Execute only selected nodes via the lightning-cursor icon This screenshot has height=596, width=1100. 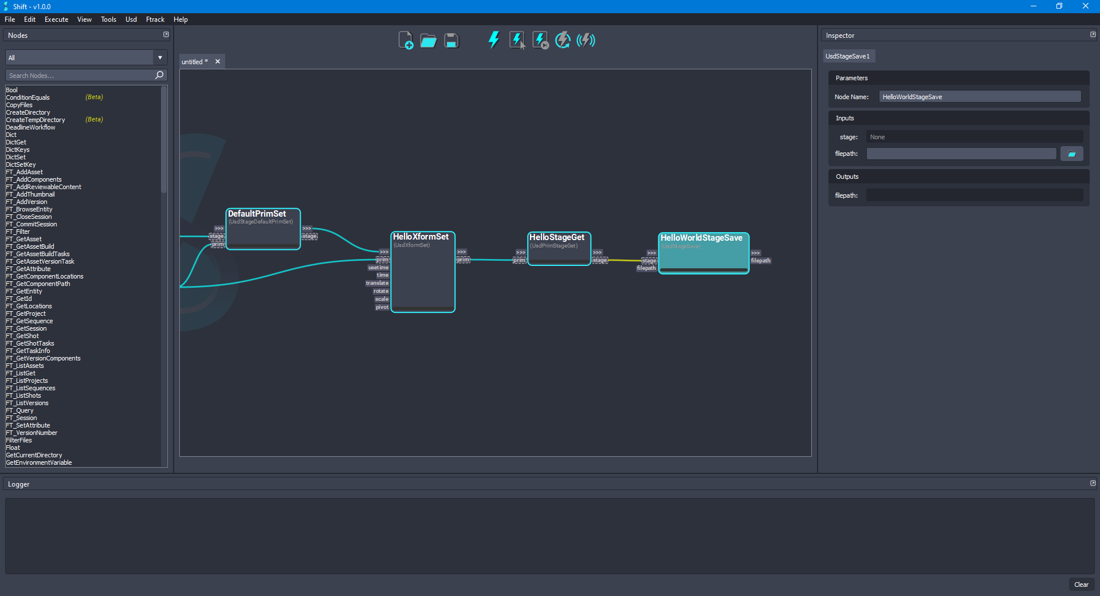tap(517, 40)
